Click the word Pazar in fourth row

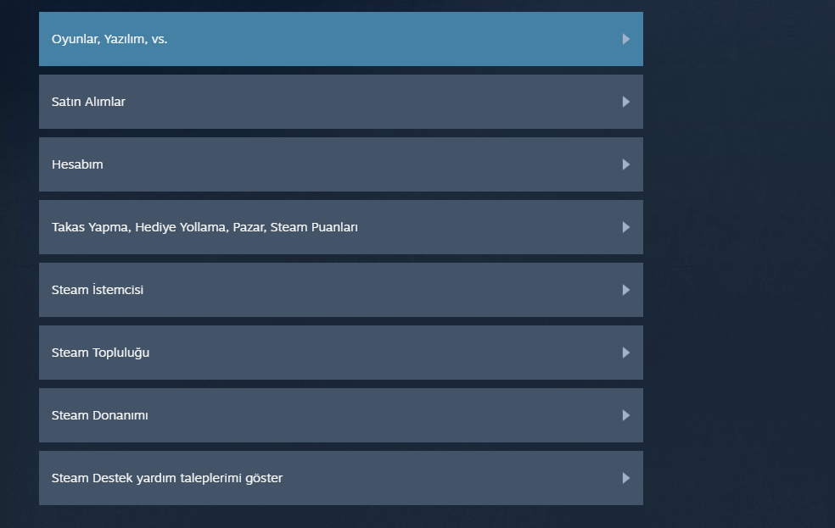248,227
